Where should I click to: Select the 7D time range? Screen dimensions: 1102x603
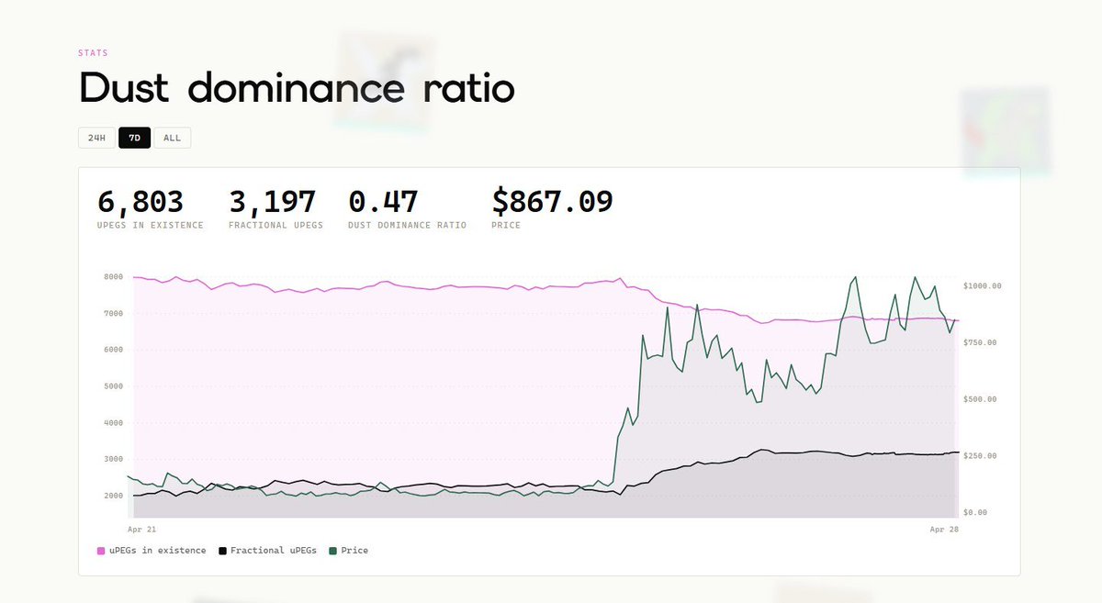(x=134, y=138)
